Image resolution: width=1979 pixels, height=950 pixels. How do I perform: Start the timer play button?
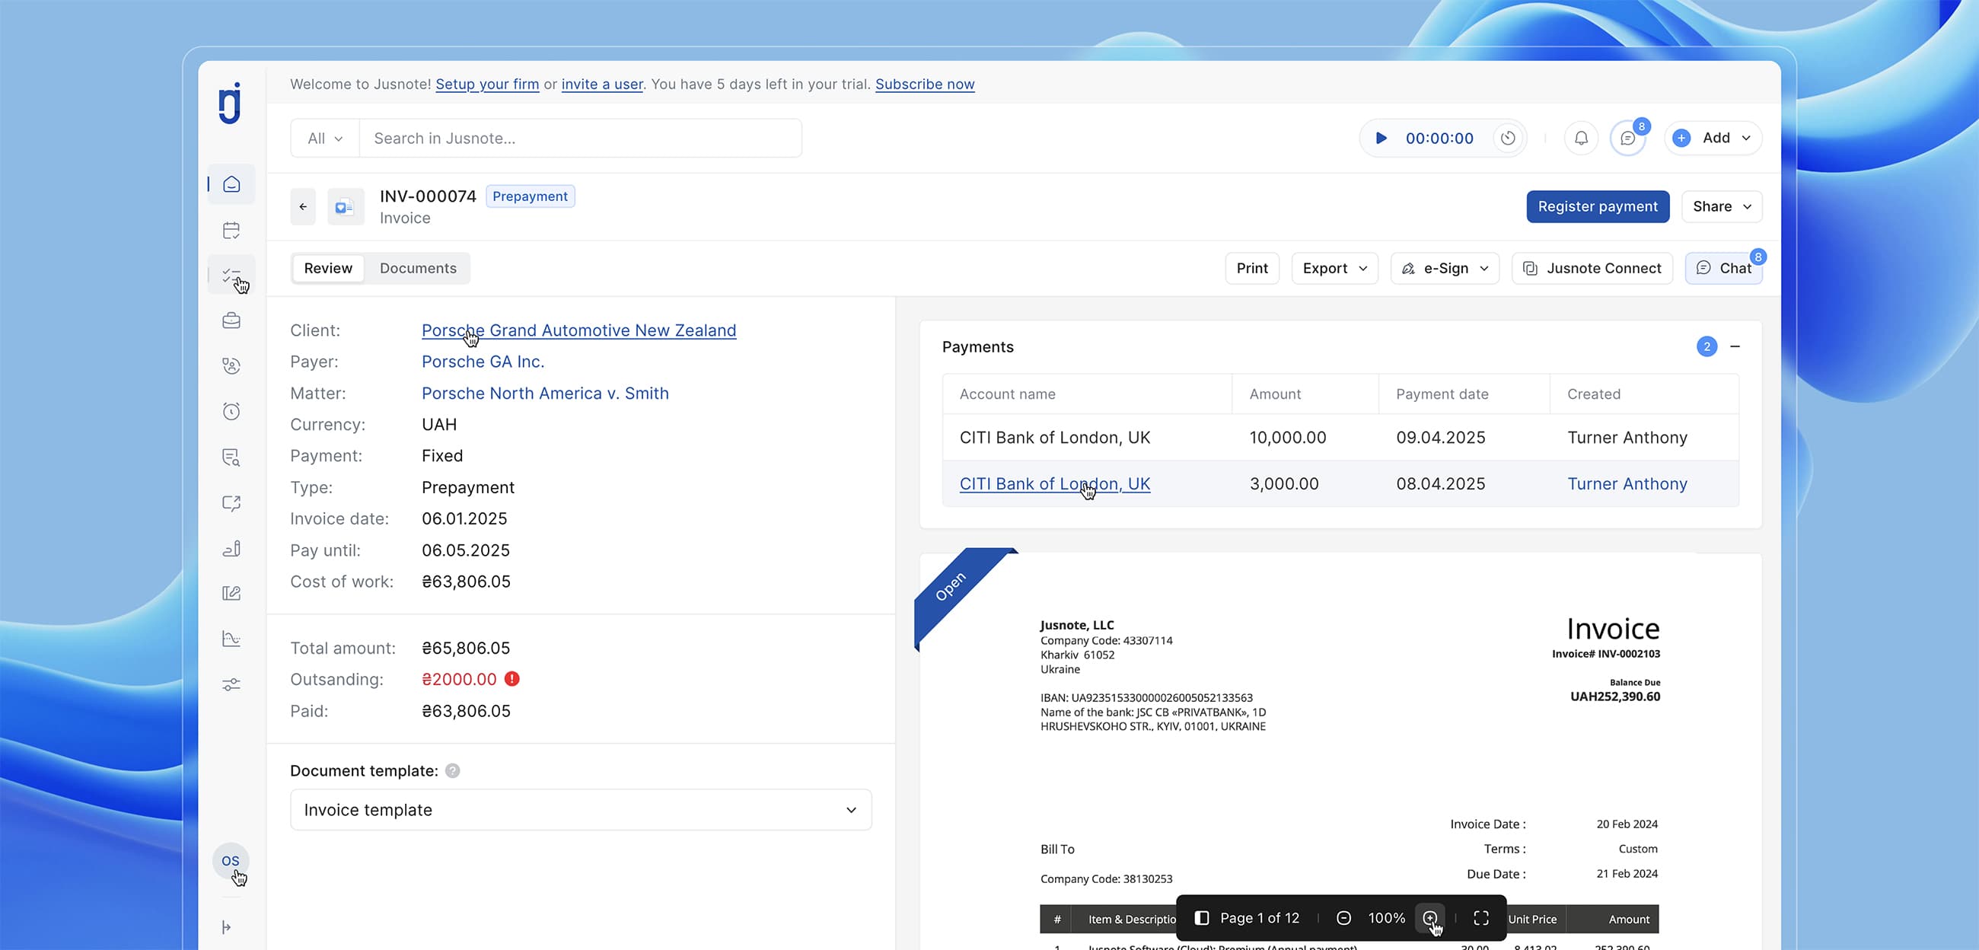1381,139
